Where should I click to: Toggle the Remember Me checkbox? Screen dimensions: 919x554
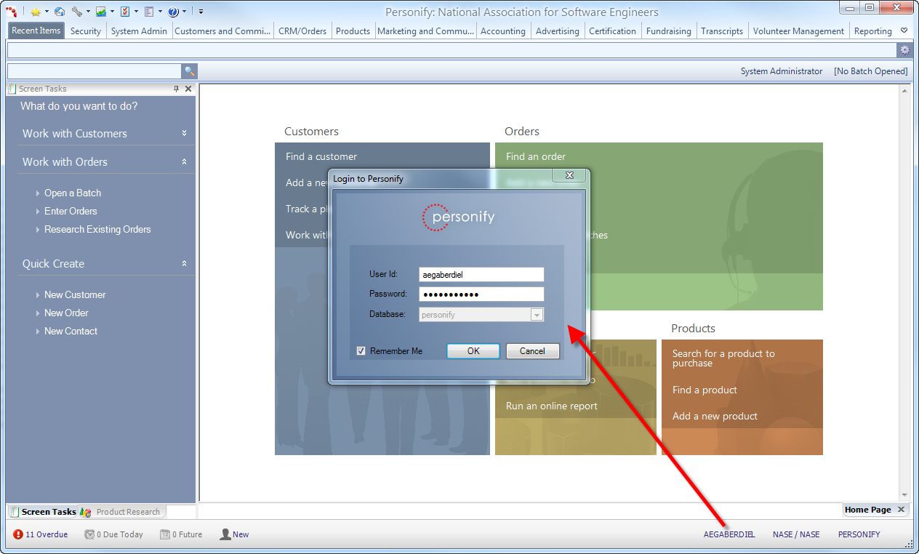(x=361, y=351)
